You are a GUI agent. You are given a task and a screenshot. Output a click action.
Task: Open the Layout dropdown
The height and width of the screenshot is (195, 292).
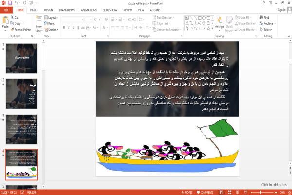(51, 18)
